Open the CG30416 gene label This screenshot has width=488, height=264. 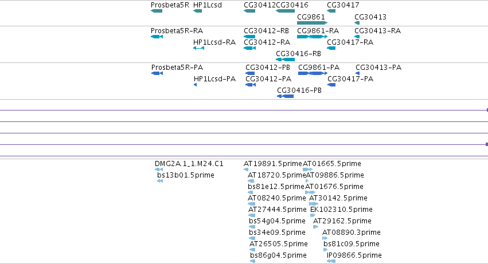[292, 5]
